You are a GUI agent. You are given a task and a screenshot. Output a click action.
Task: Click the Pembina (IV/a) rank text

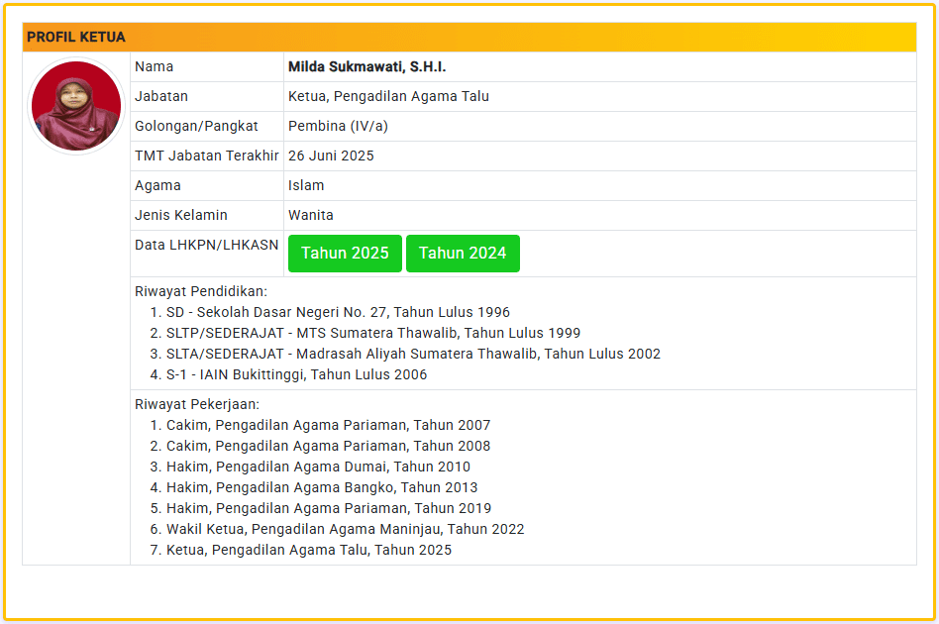click(338, 127)
